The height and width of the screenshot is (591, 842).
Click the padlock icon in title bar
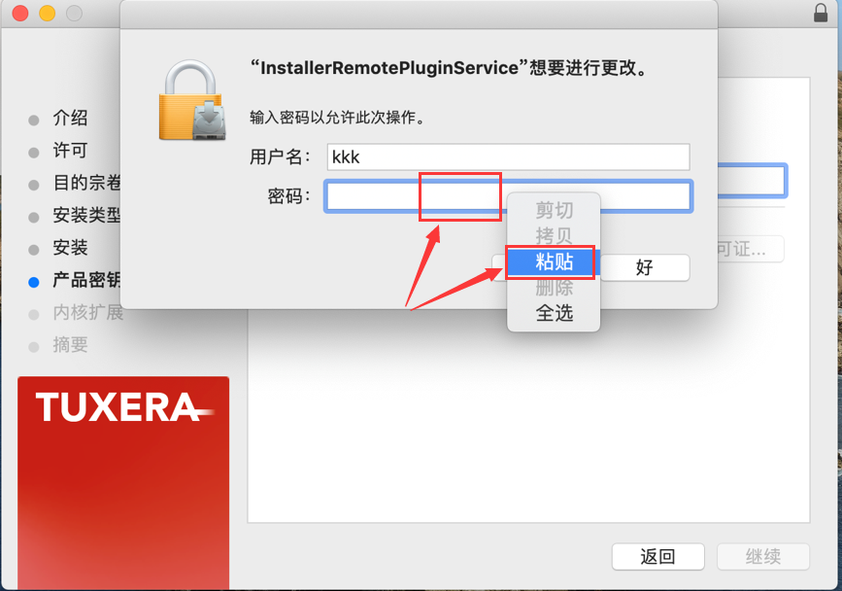(821, 12)
